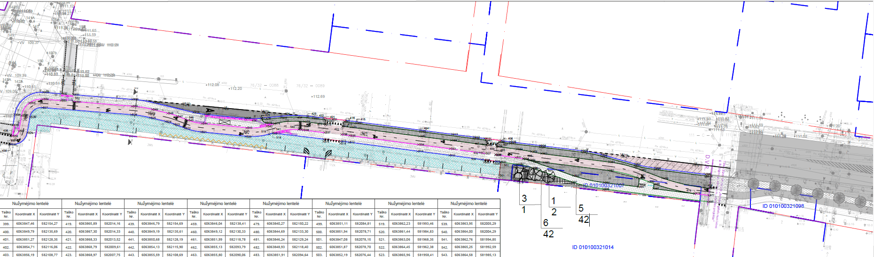Screen dimensions: 874x257
Task: Click the callout number 42 with text cursor
Action: point(583,220)
